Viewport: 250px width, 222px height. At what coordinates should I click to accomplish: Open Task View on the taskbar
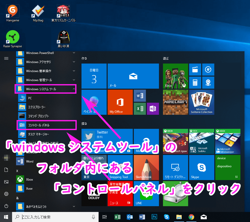[105, 217]
